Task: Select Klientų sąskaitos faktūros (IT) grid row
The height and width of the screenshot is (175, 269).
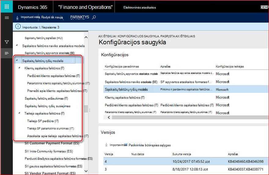Action: pyautogui.click(x=186, y=97)
